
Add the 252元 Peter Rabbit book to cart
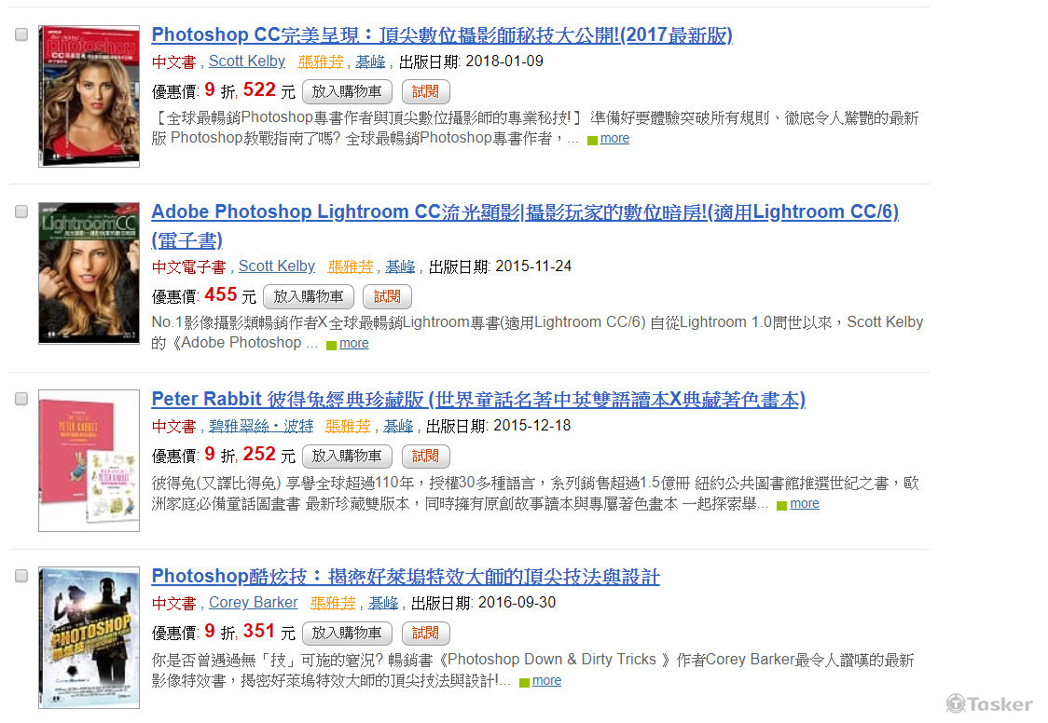click(x=347, y=456)
